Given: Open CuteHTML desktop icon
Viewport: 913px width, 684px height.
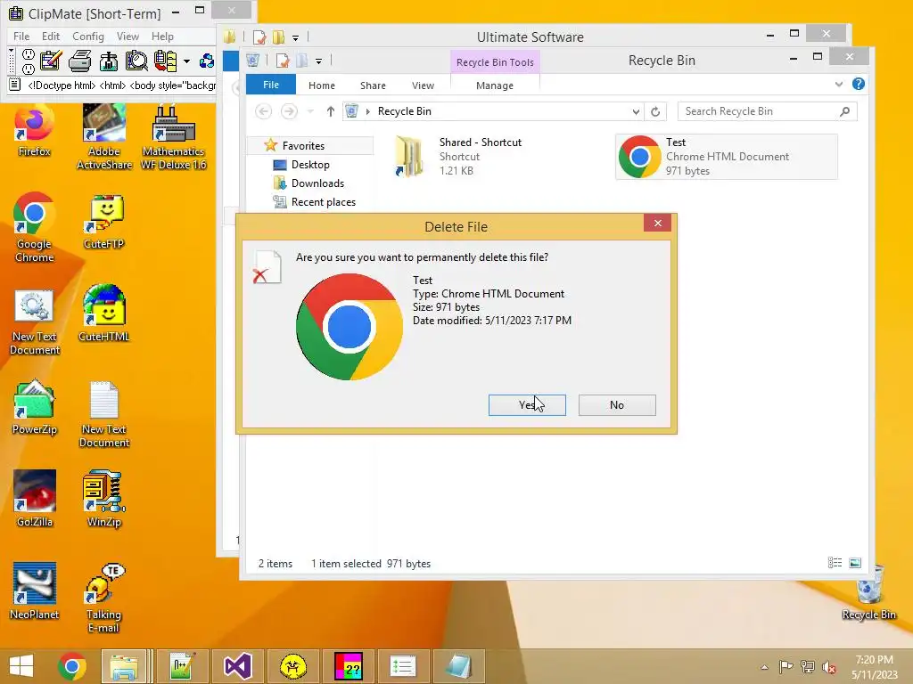Looking at the screenshot, I should pos(104,313).
